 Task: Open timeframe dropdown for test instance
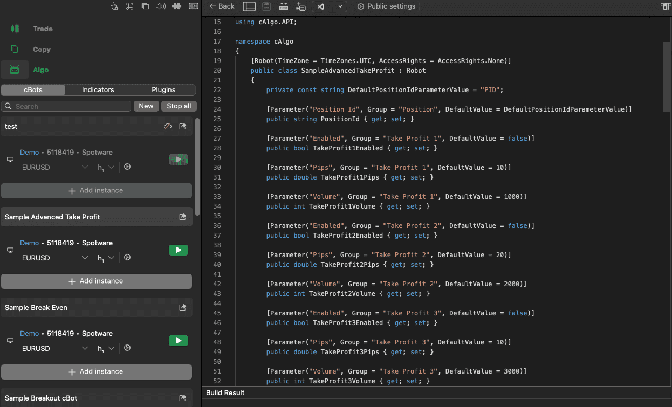tap(106, 168)
